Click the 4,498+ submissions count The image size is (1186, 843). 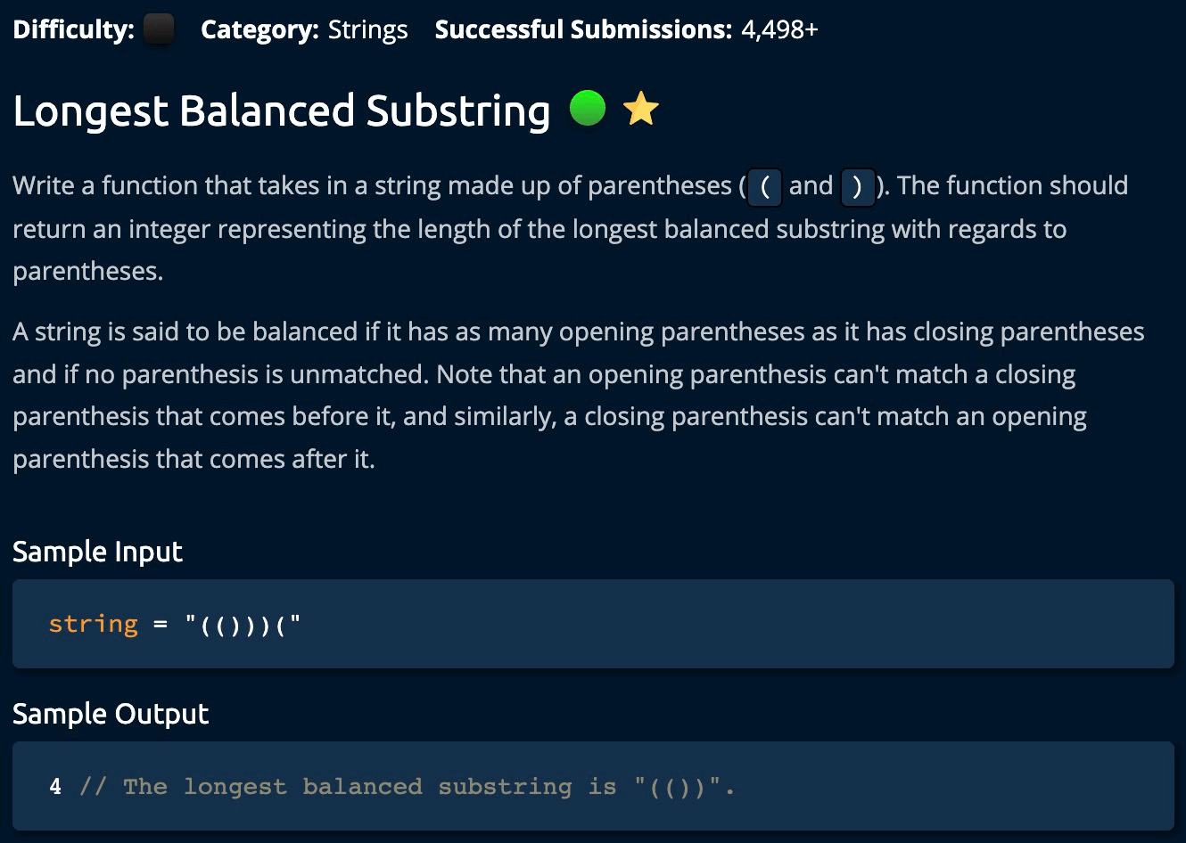tap(779, 29)
